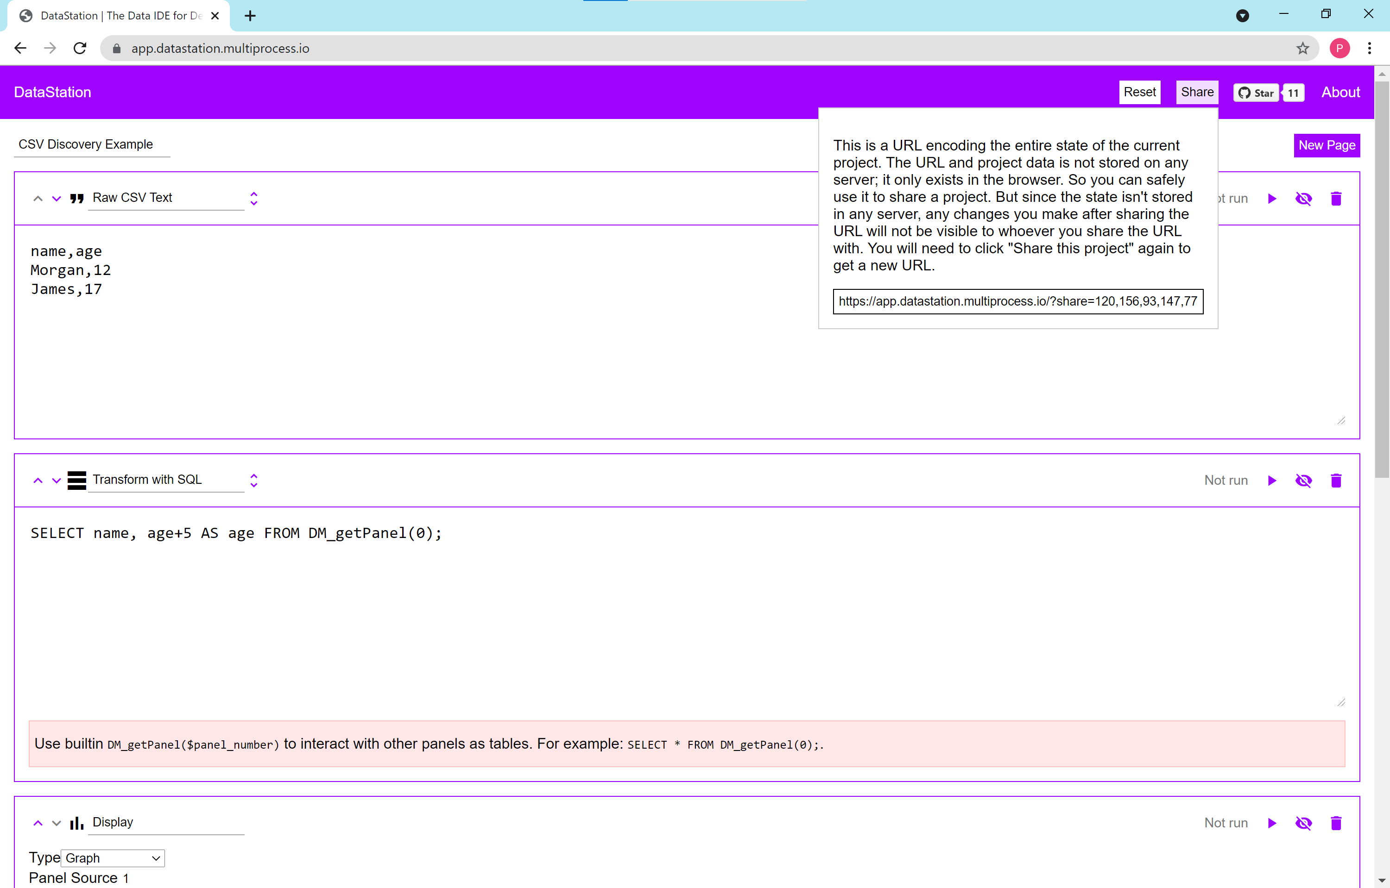Image resolution: width=1390 pixels, height=888 pixels.
Task: Move Transform with SQL panel up
Action: click(38, 480)
